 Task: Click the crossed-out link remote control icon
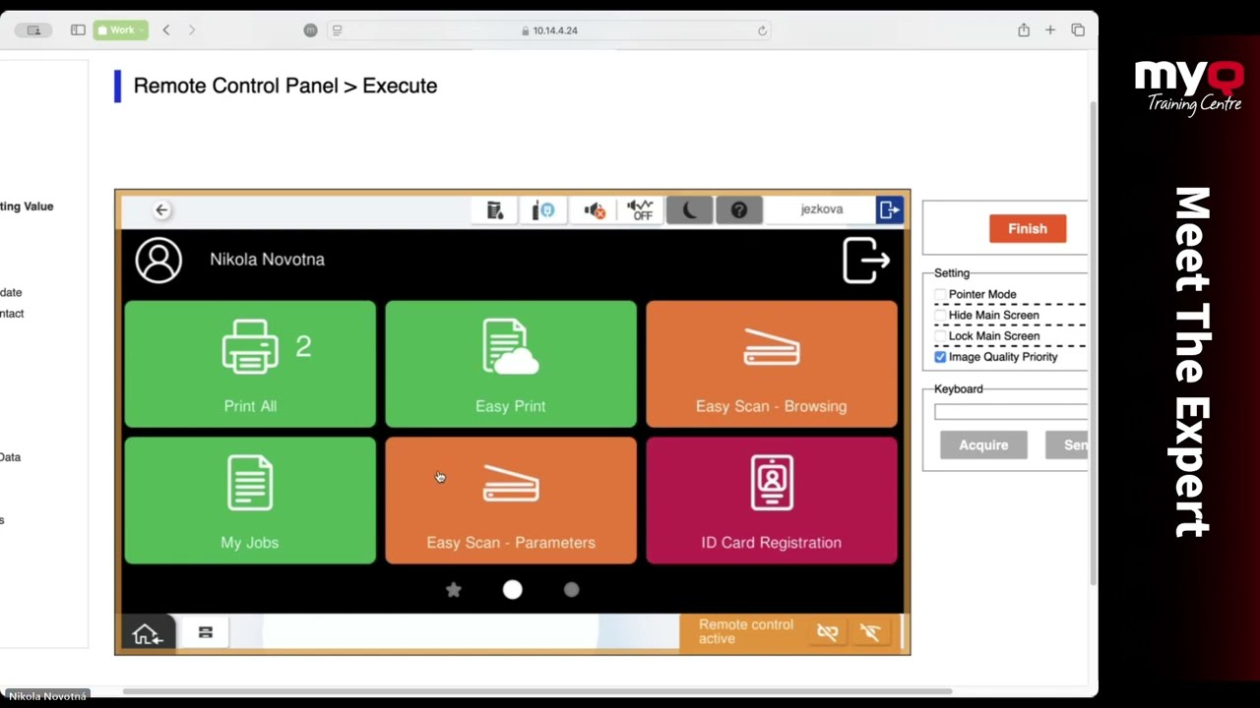pos(828,632)
